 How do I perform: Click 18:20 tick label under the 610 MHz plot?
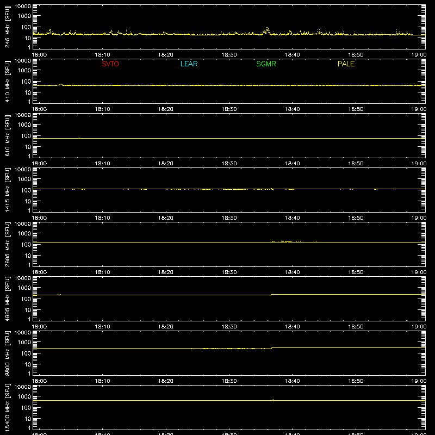tap(166, 164)
